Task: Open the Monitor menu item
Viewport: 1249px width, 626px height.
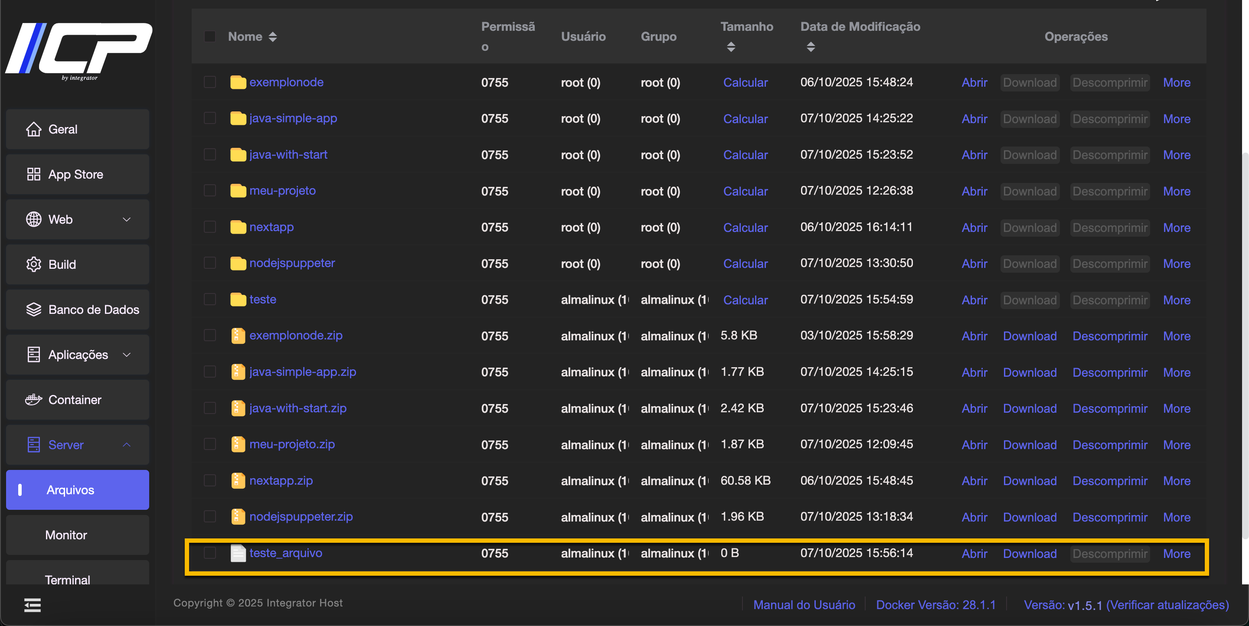Action: pos(66,535)
